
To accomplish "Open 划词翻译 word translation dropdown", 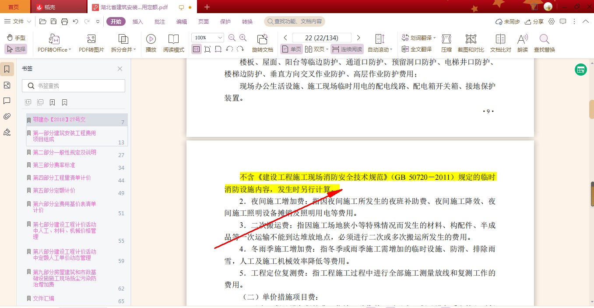I will (x=418, y=38).
